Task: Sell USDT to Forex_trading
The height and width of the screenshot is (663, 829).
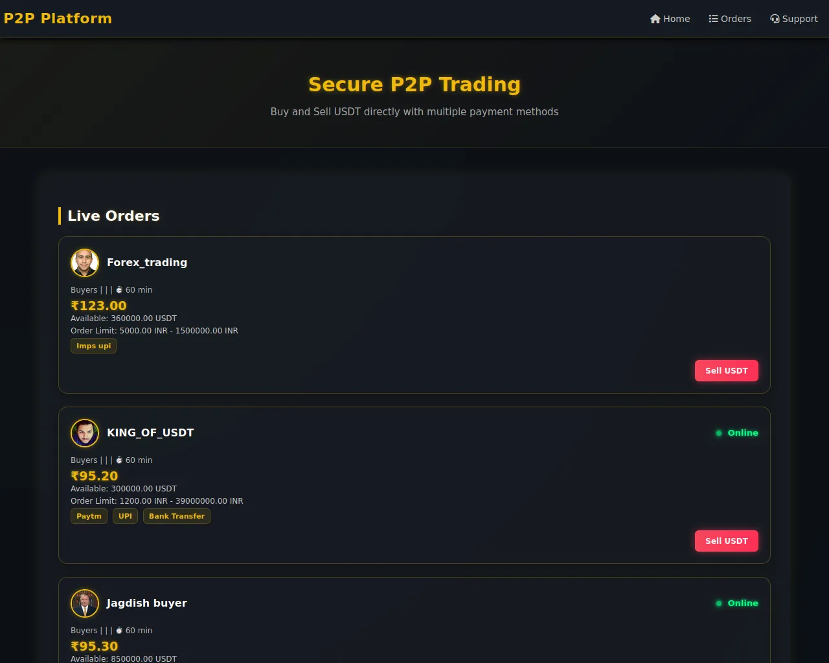Action: pyautogui.click(x=727, y=371)
